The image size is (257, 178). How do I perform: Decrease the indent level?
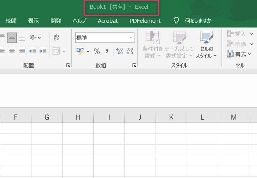[x=32, y=51]
